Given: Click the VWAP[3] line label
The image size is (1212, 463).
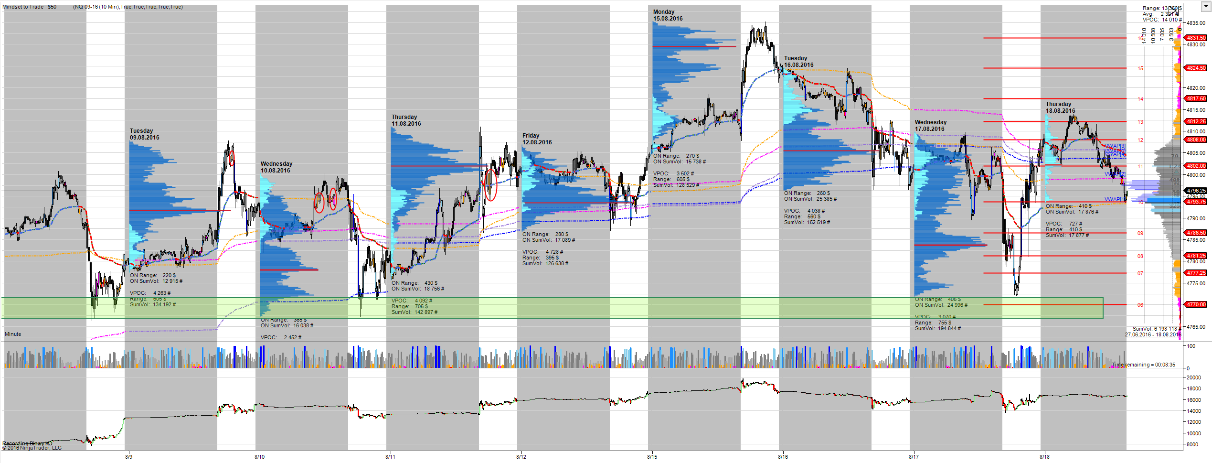Looking at the screenshot, I should point(1116,146).
